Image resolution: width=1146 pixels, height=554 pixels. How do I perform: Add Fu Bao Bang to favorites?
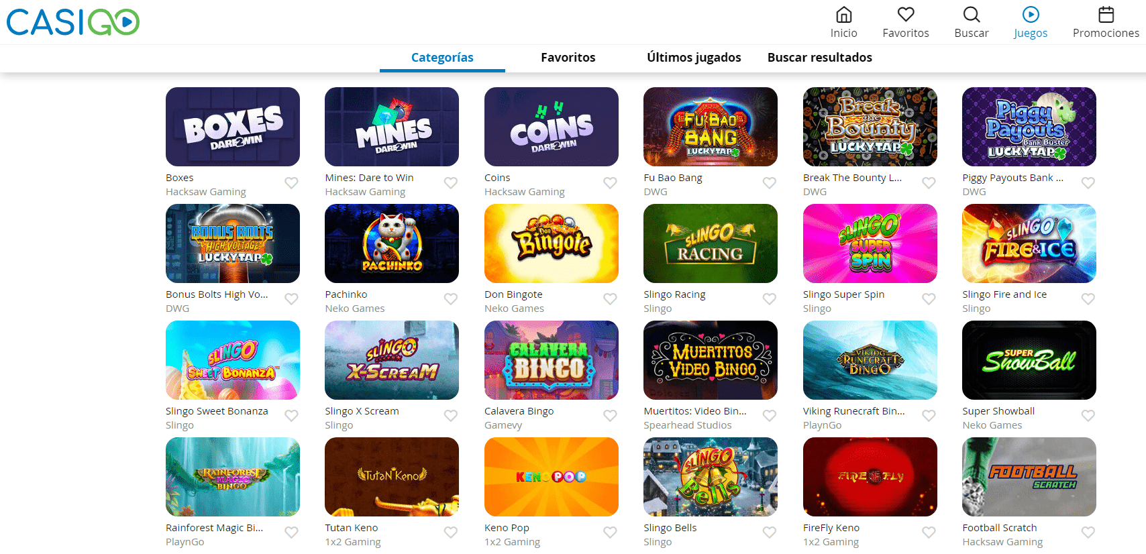pyautogui.click(x=770, y=183)
